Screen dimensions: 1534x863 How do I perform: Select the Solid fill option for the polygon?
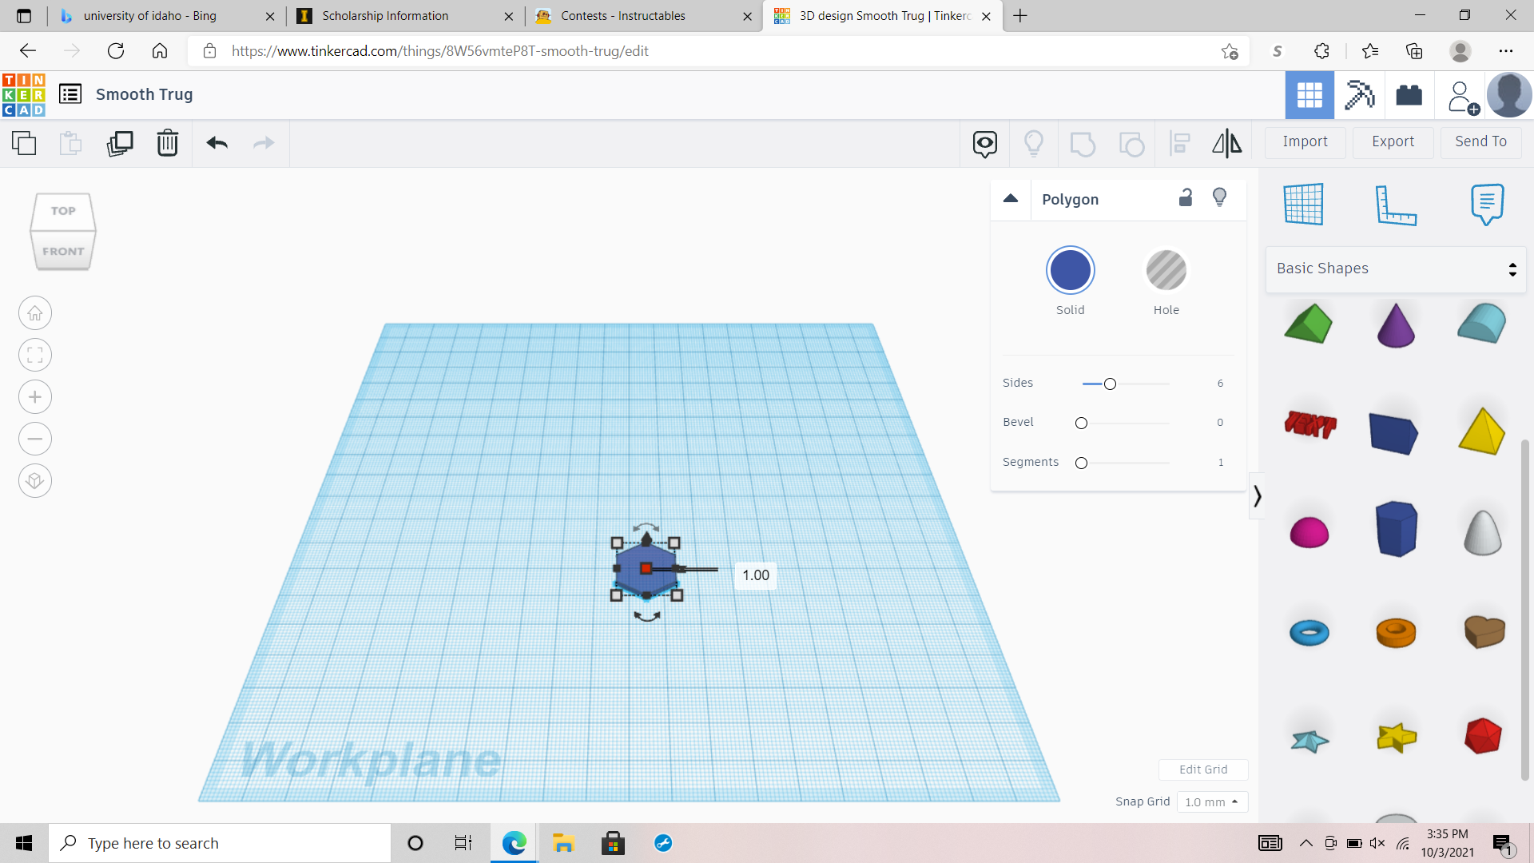coord(1071,270)
